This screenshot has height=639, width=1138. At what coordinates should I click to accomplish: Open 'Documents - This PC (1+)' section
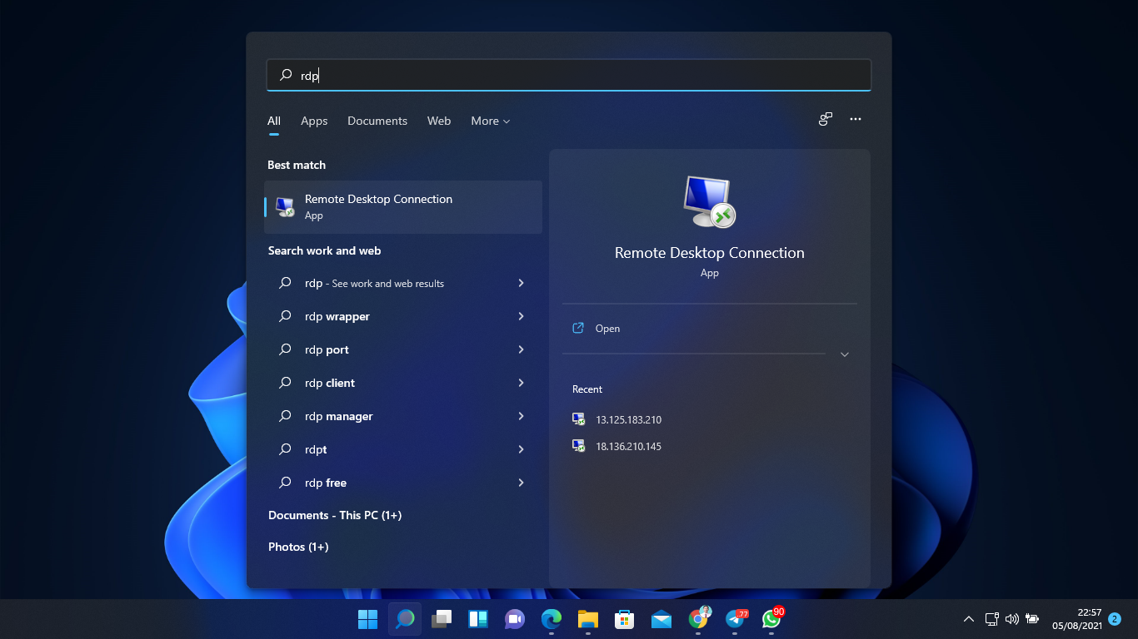(x=335, y=515)
